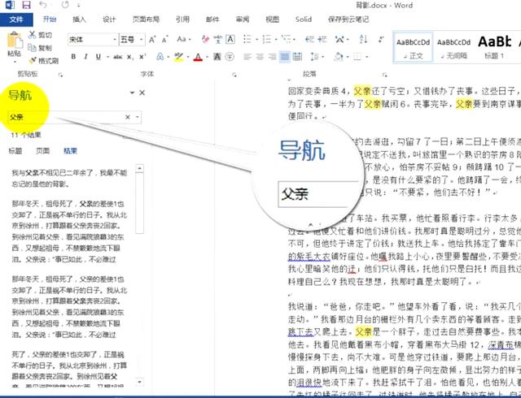This screenshot has height=398, width=521.
Task: Pick text highlight color (yellow marker)
Action: click(178, 57)
